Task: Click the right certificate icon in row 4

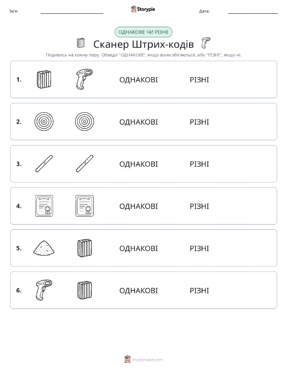Action: [x=85, y=206]
